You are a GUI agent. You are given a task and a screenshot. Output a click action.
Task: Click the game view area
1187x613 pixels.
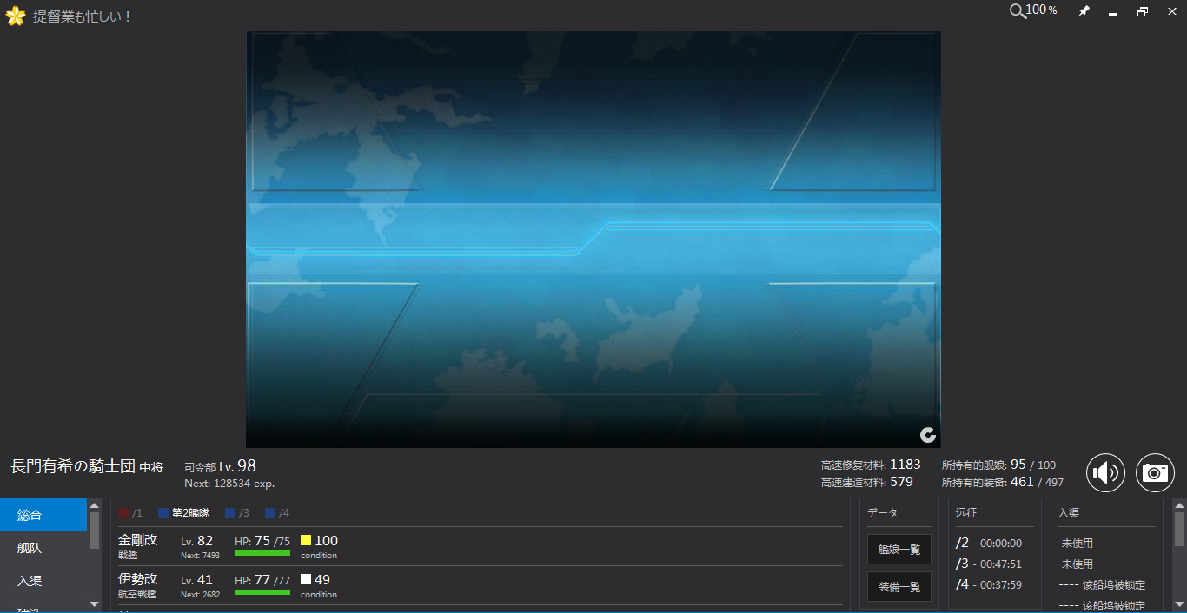(x=593, y=240)
